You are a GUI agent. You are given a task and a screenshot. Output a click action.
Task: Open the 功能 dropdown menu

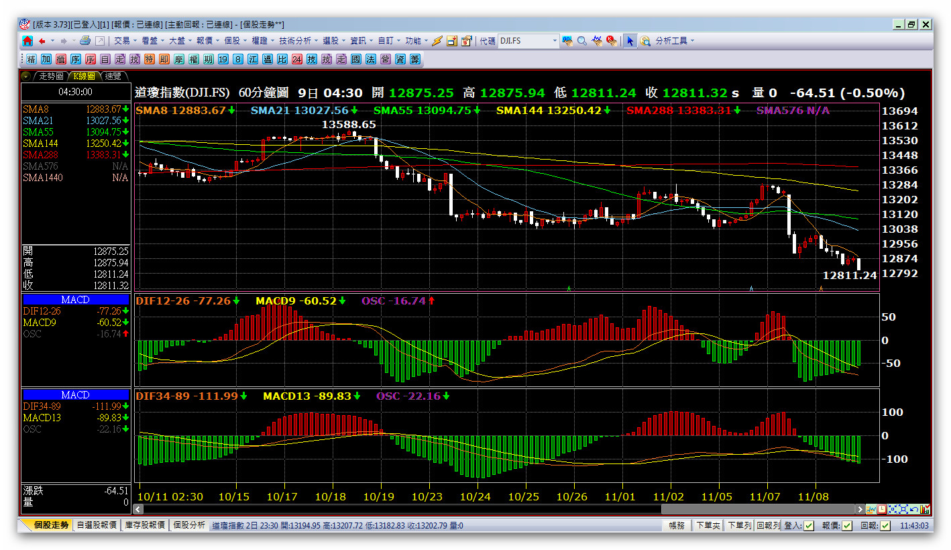(x=416, y=41)
